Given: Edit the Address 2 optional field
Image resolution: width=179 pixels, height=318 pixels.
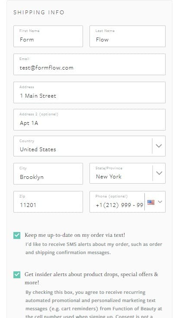Looking at the screenshot, I should pyautogui.click(x=89, y=120).
